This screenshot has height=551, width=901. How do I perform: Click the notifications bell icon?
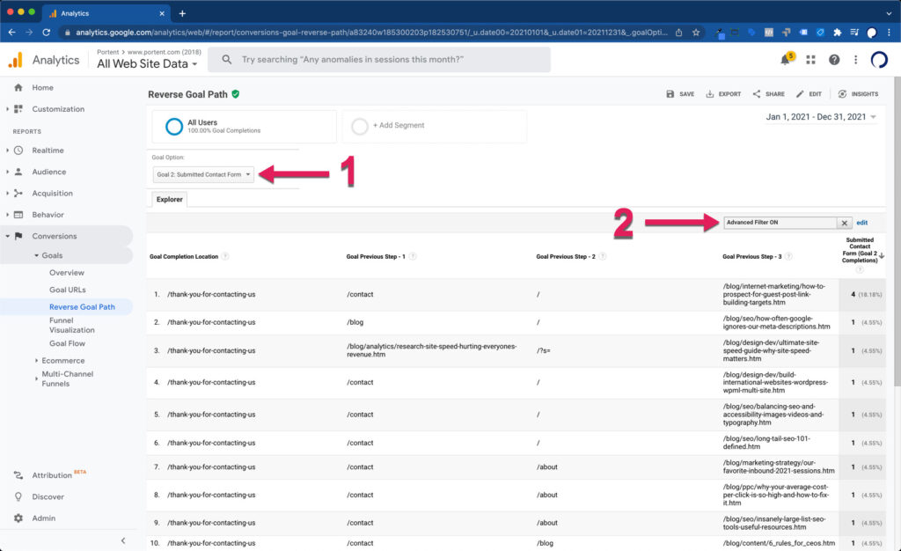click(785, 60)
